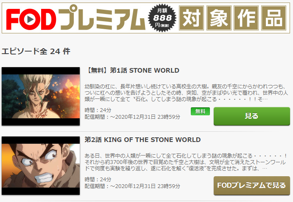Click the green 見る watch button
This screenshot has height=202, width=293.
tap(252, 116)
